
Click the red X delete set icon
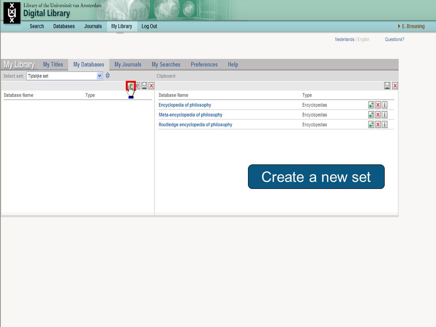point(151,86)
